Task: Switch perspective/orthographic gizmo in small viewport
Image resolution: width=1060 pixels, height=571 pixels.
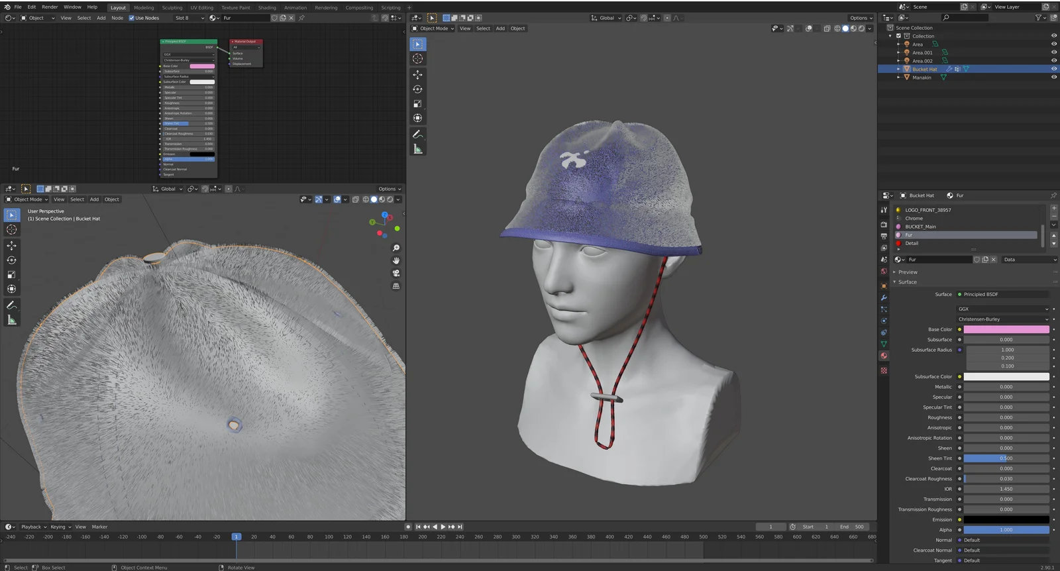Action: tap(396, 286)
